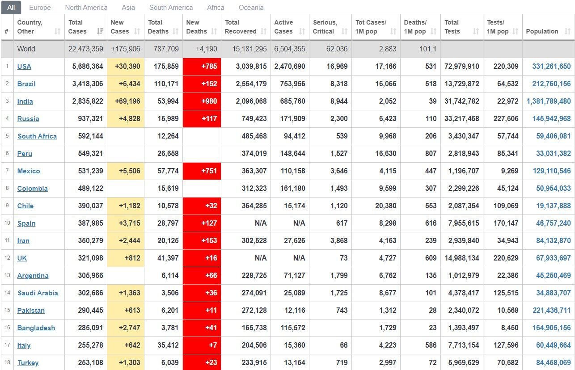Click the South Africa link
Screen dimensions: 575x370
coord(37,136)
